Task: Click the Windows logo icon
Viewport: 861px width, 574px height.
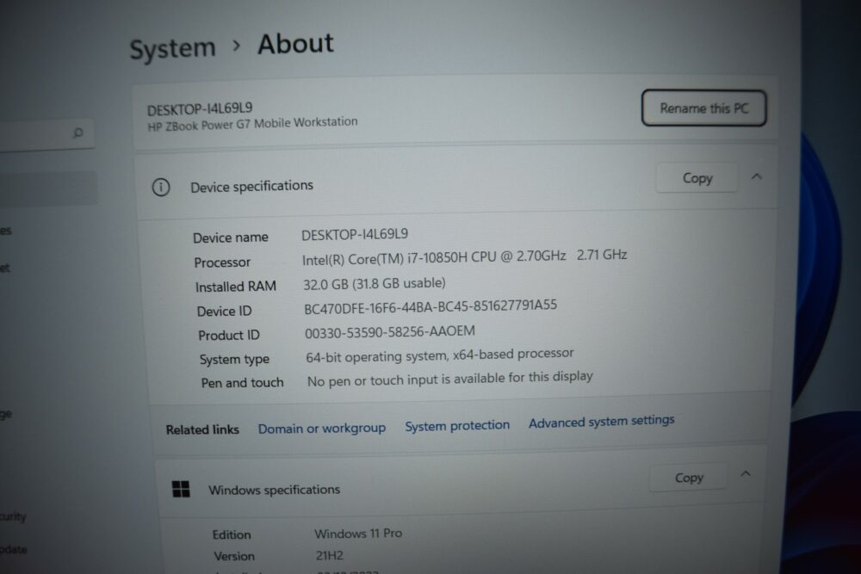Action: tap(181, 489)
